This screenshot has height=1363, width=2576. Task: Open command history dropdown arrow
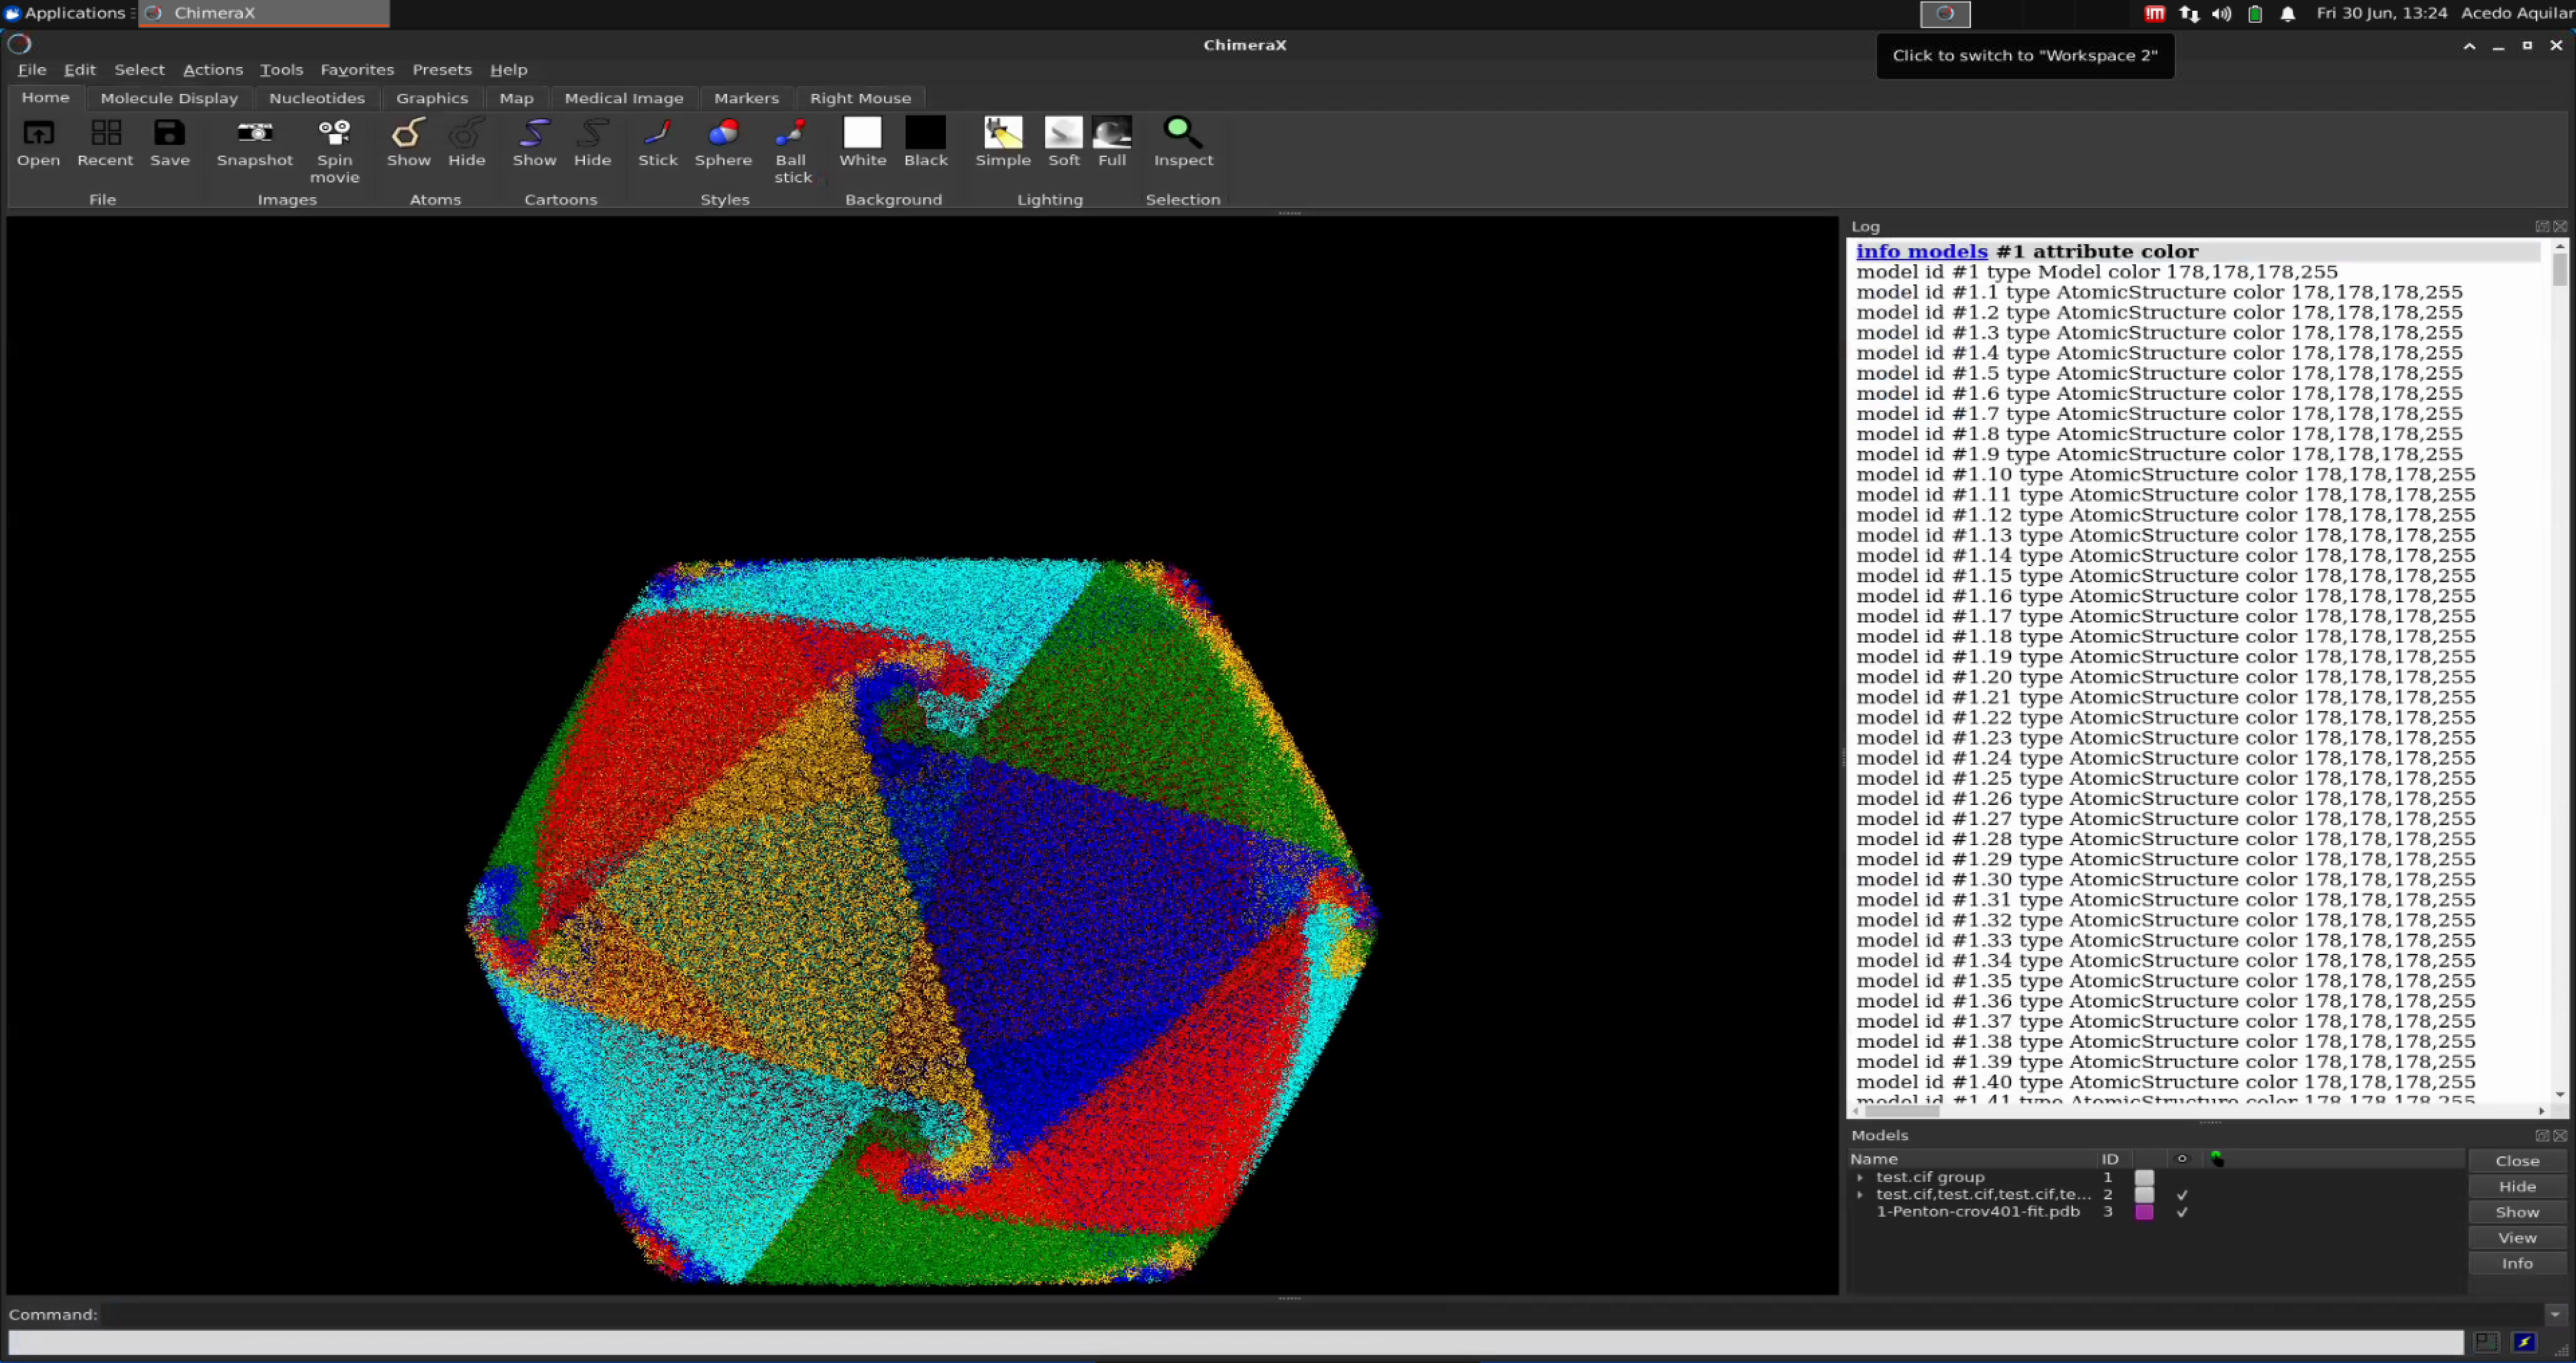[x=2555, y=1315]
